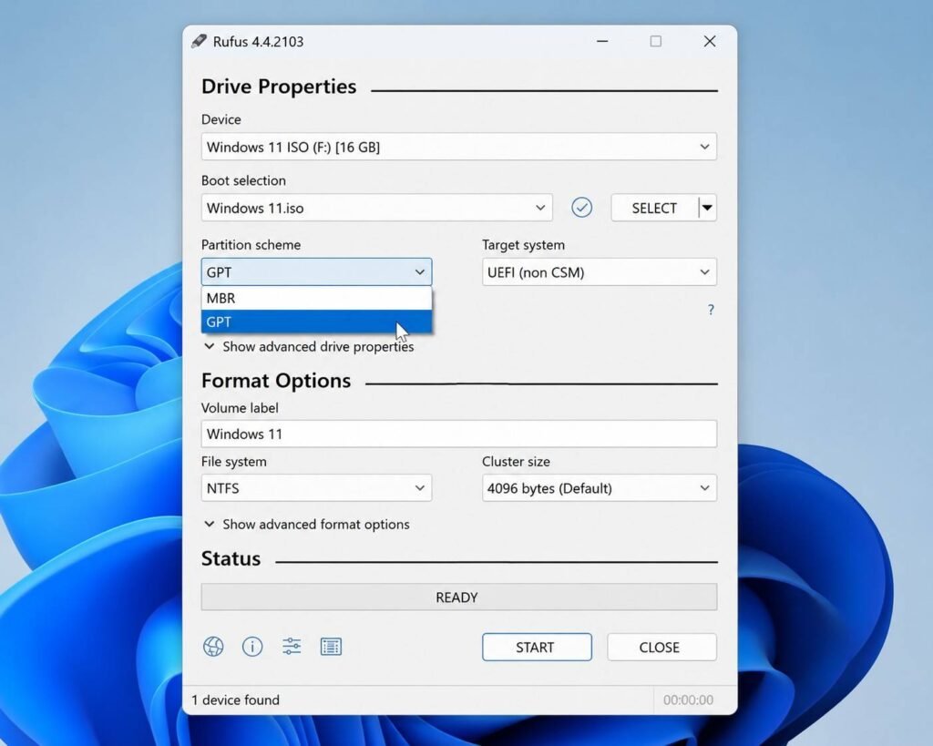Image resolution: width=933 pixels, height=746 pixels.
Task: Open SELECT button split arrow
Action: pos(707,208)
